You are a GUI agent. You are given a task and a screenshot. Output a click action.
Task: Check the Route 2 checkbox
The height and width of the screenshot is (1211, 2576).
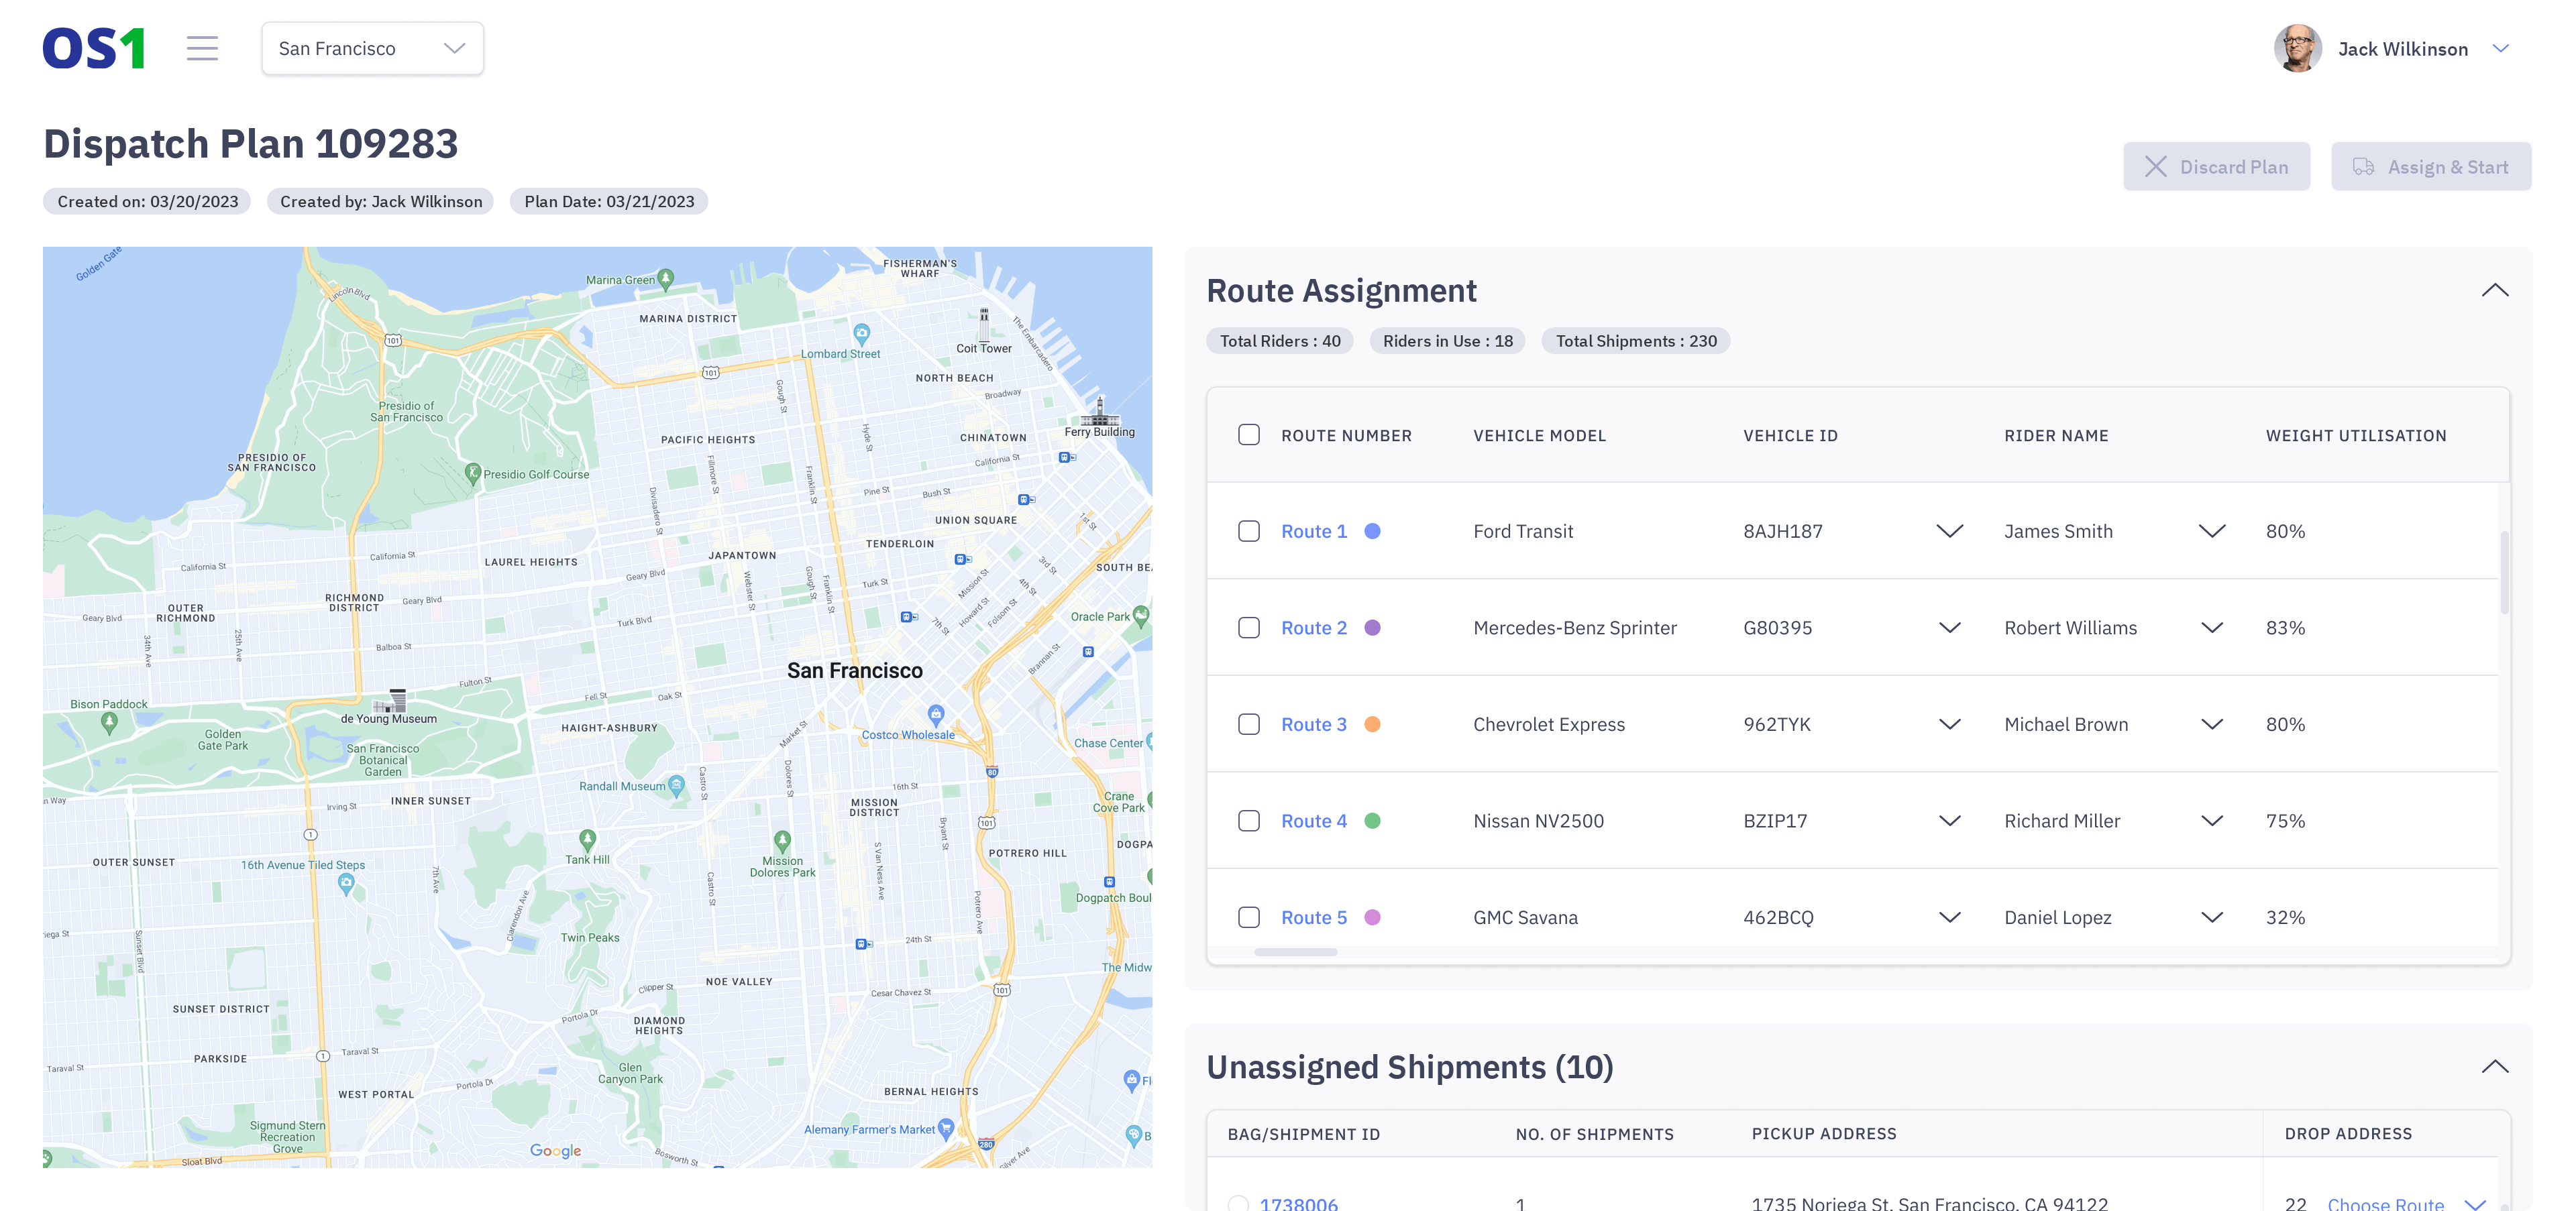[x=1248, y=628]
